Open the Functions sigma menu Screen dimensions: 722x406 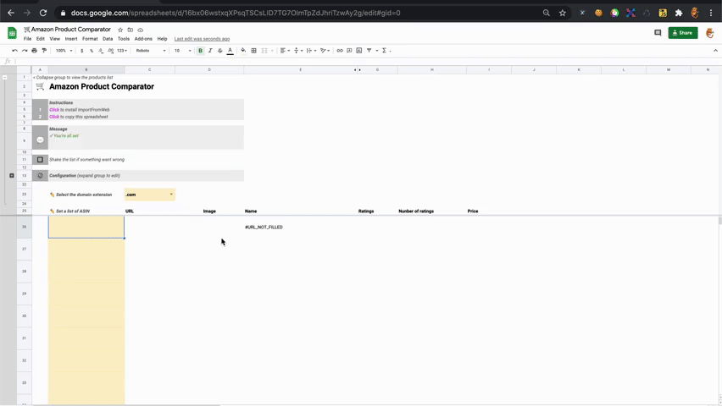pyautogui.click(x=386, y=51)
